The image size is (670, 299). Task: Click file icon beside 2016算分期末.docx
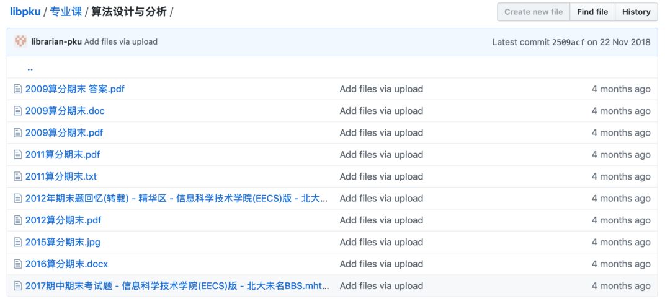coord(18,264)
